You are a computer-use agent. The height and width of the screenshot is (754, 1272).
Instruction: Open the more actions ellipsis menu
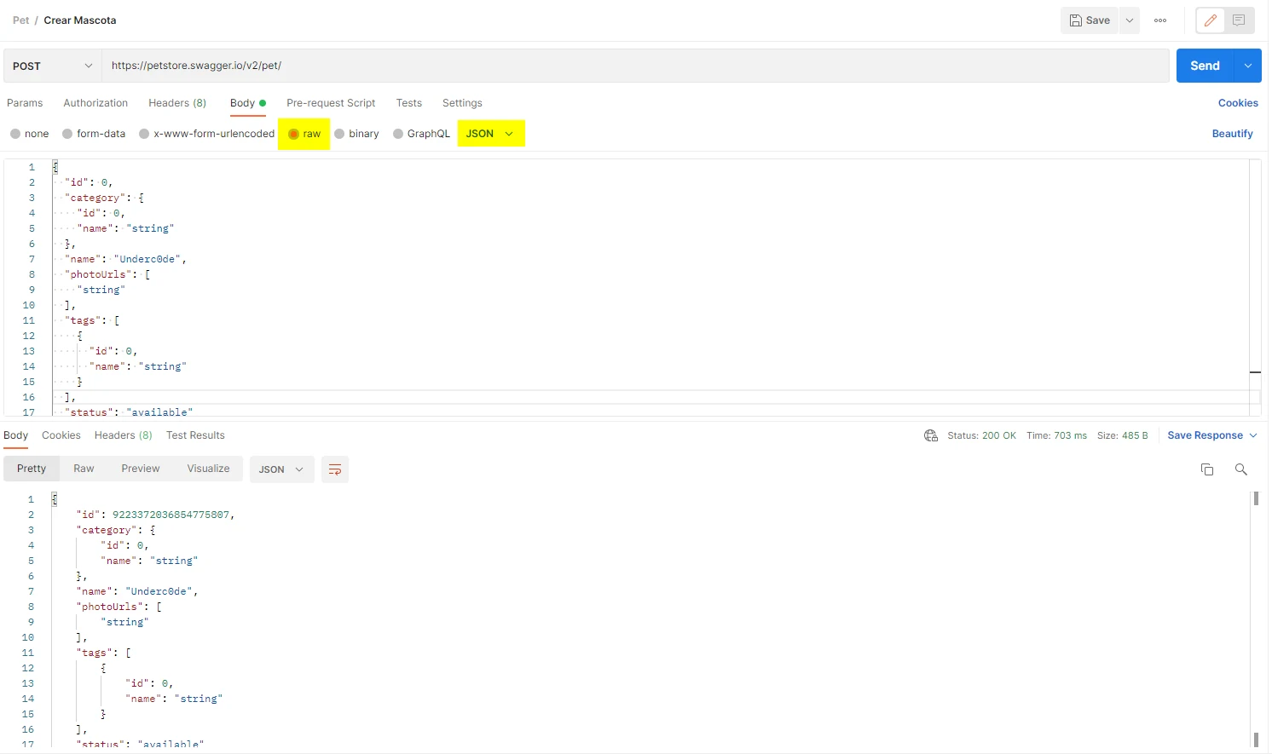coord(1160,20)
